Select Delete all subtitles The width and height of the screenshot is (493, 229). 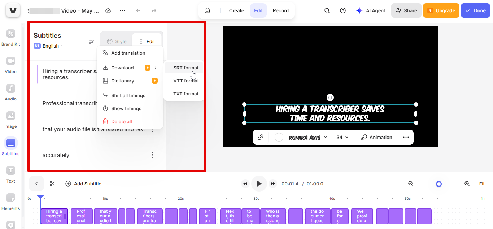coord(122,121)
